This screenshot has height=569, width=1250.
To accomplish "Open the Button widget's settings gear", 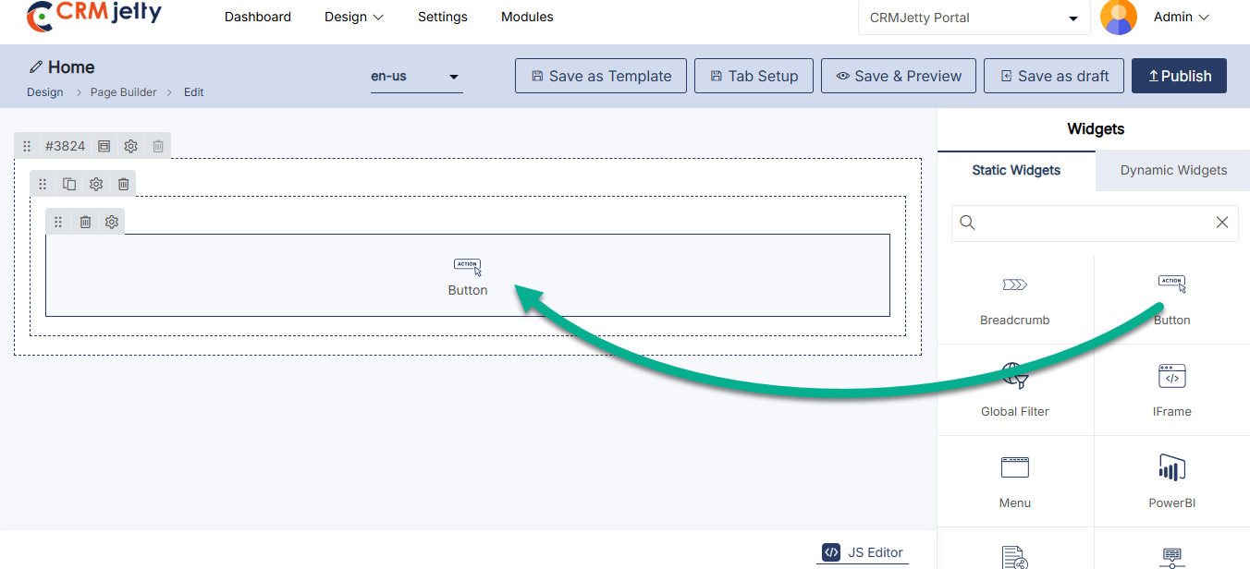I will click(x=112, y=222).
